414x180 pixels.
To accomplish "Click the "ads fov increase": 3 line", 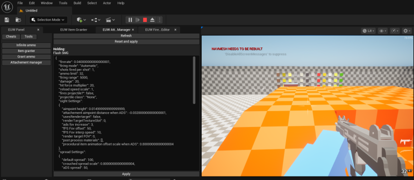I will (x=77, y=124).
